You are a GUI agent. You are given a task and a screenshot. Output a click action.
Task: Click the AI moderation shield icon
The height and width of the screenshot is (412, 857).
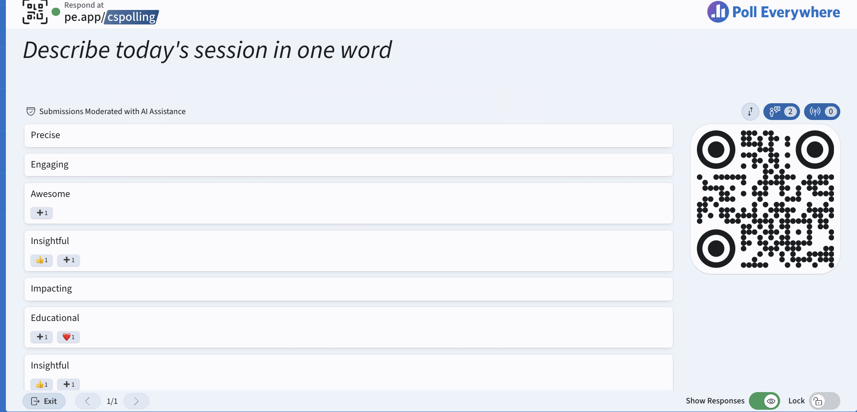coord(31,111)
